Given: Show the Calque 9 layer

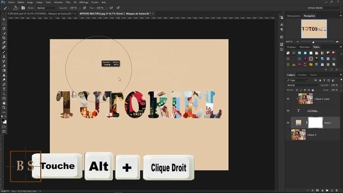Looking at the screenshot, I should (288, 135).
